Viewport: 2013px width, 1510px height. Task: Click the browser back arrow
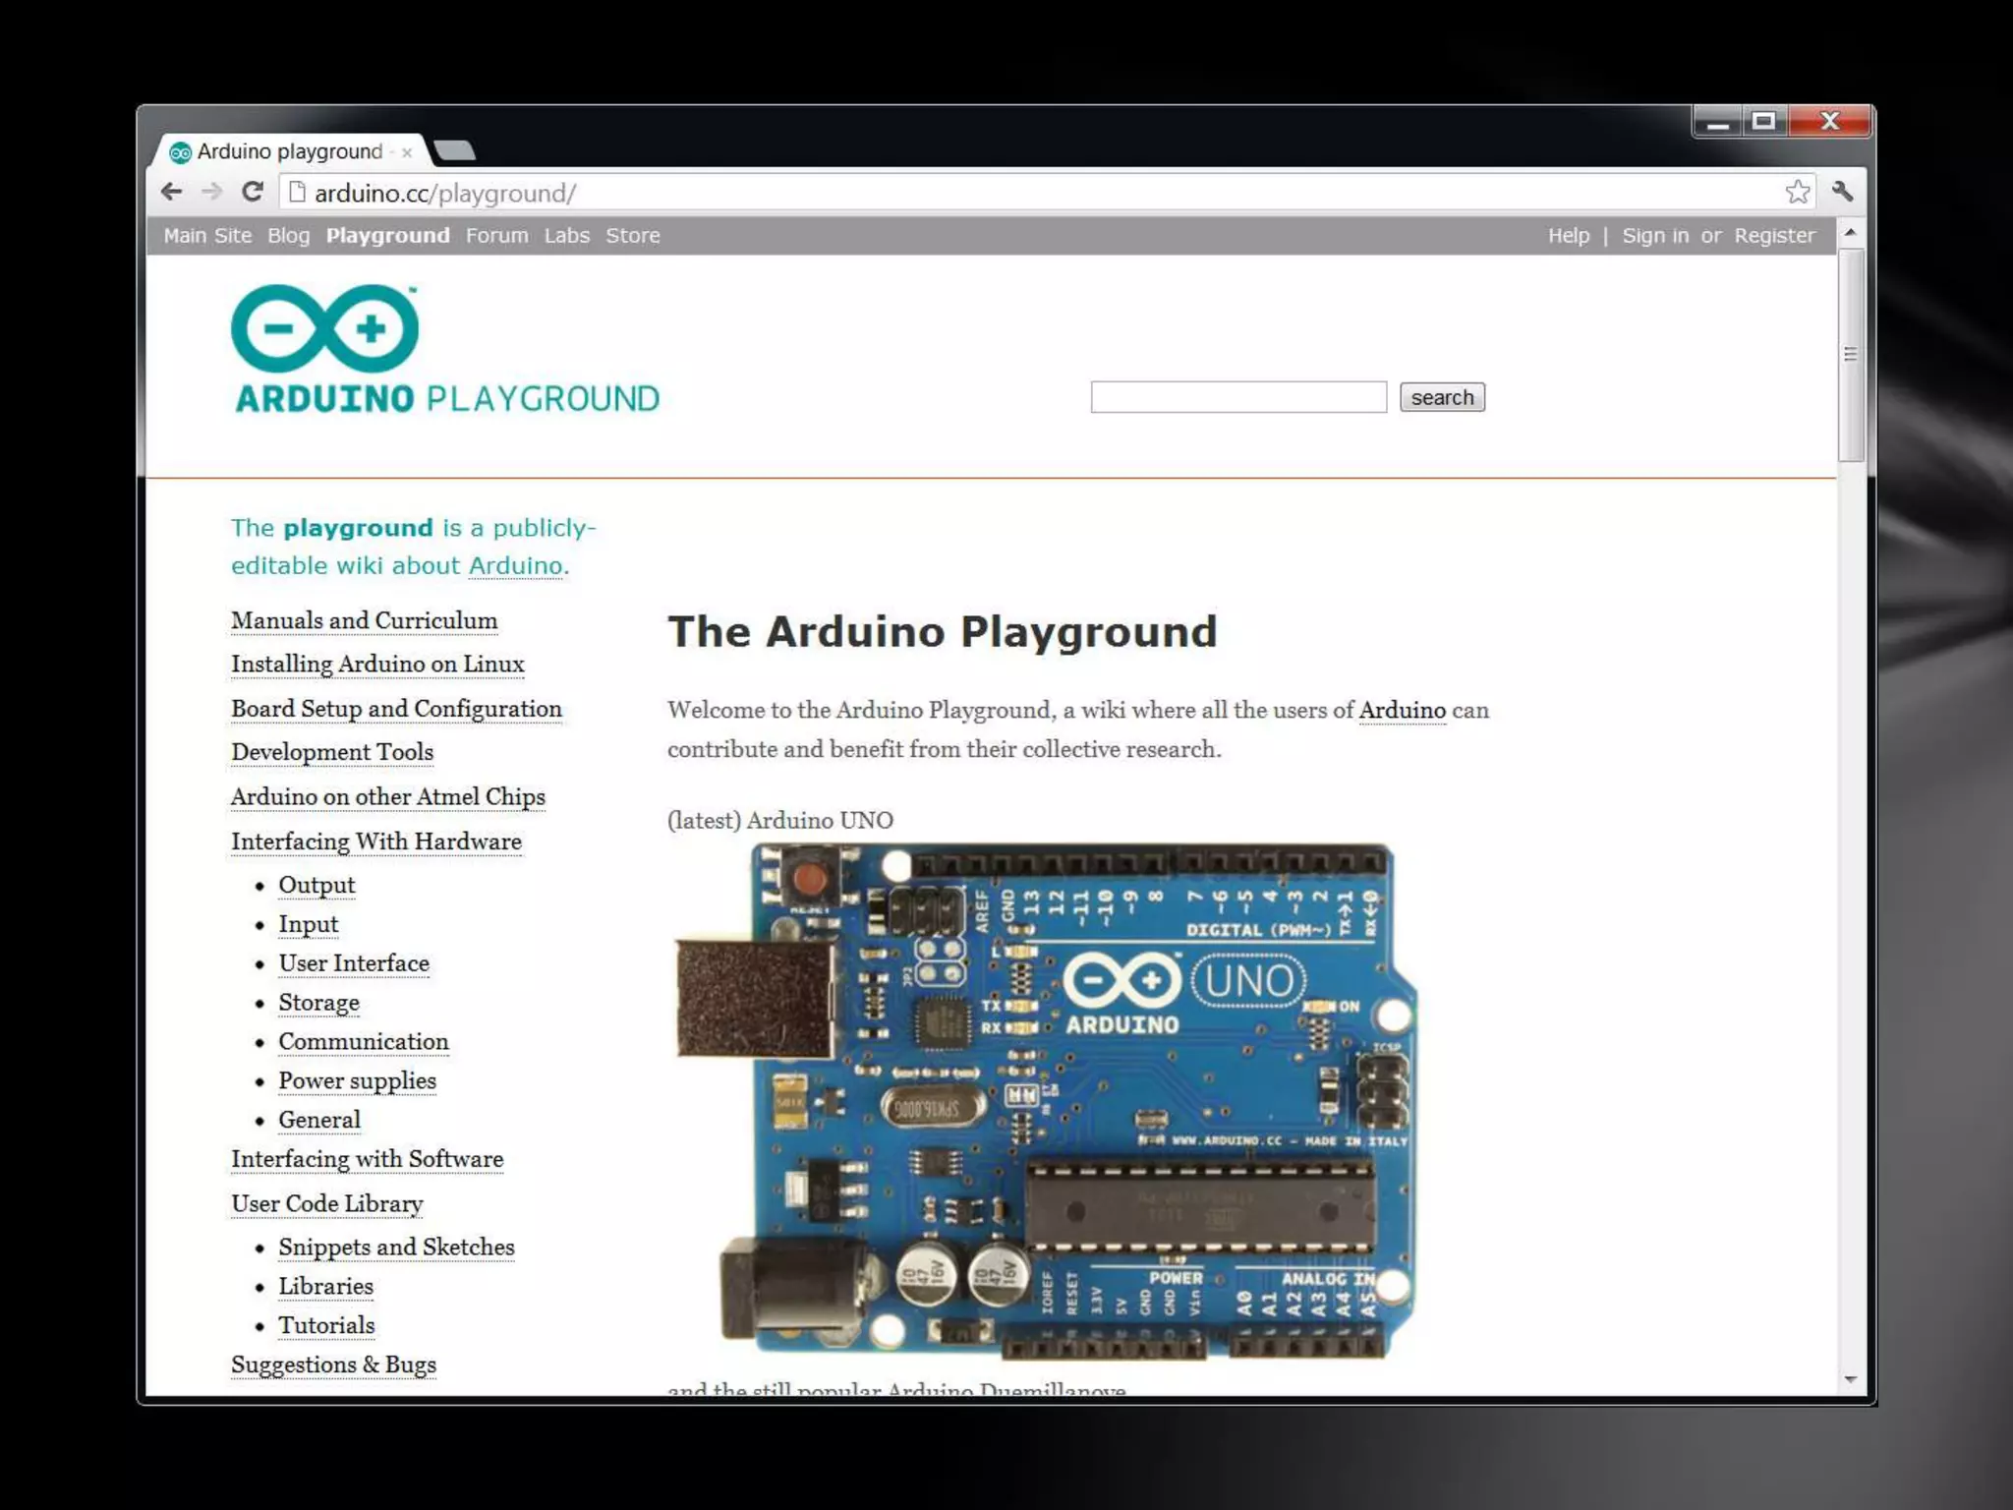click(x=172, y=192)
